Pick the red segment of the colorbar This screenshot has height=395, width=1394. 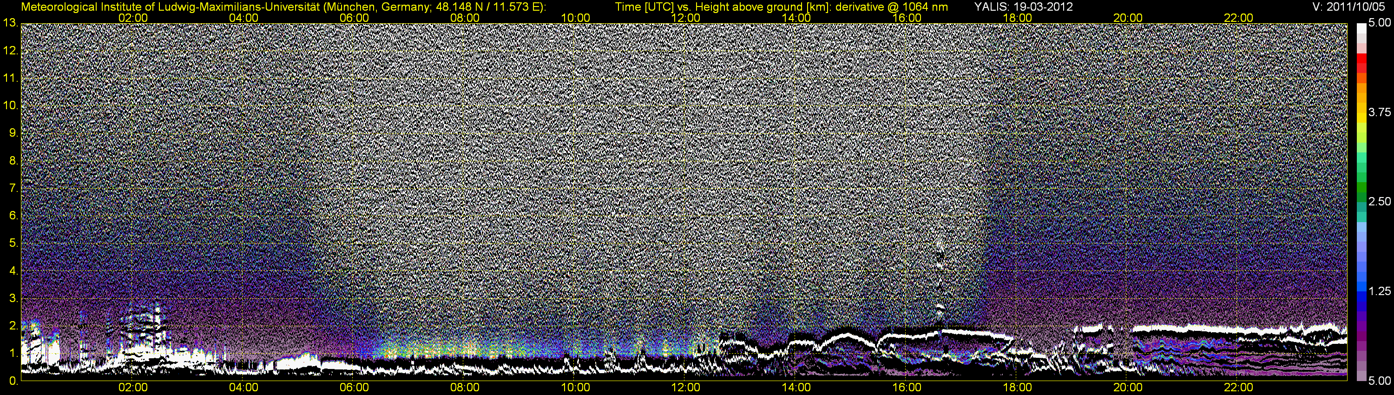point(1361,58)
